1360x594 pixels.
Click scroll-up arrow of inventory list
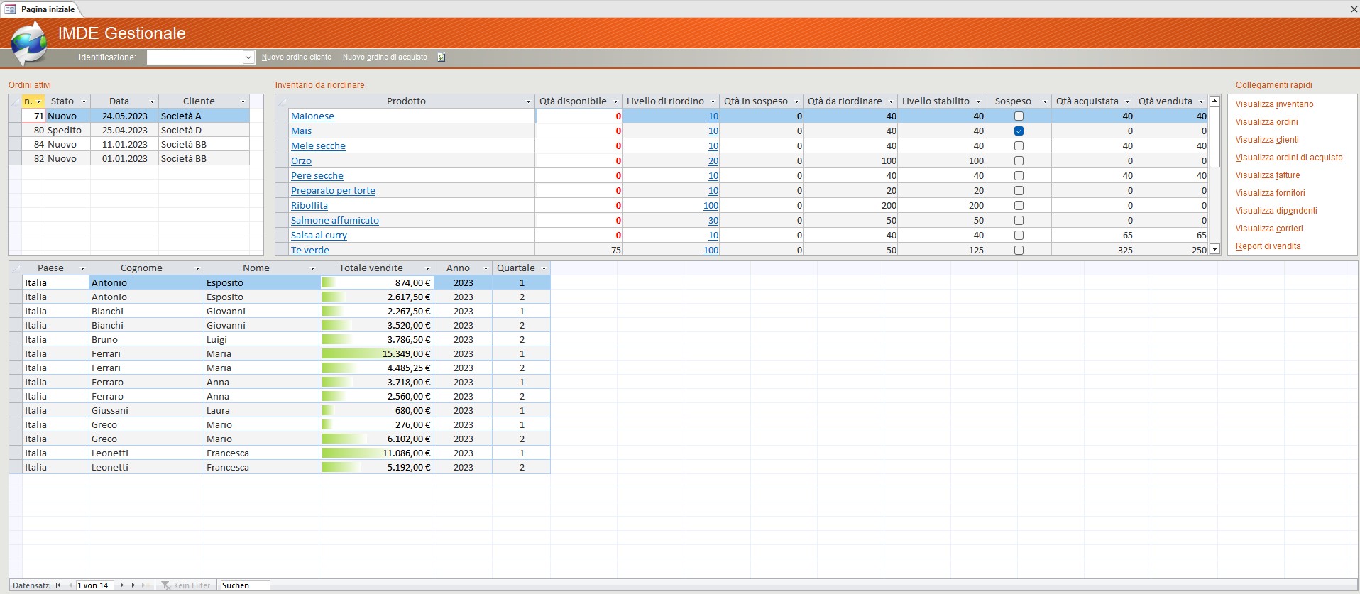click(1214, 101)
